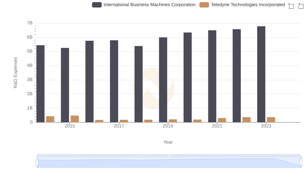
Task: Click the zoom slider's data preview area
Action: pos(169,162)
